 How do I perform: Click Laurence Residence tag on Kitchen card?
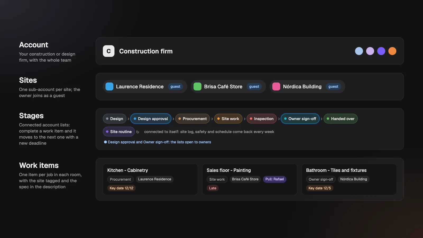(155, 179)
